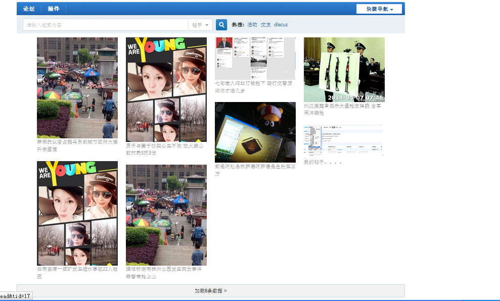Click the hot search term discuz
Viewport: 500px width, 301px height.
(281, 25)
